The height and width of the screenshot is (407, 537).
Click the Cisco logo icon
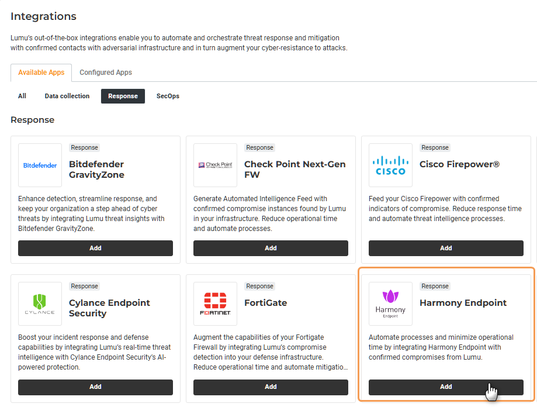tap(390, 165)
